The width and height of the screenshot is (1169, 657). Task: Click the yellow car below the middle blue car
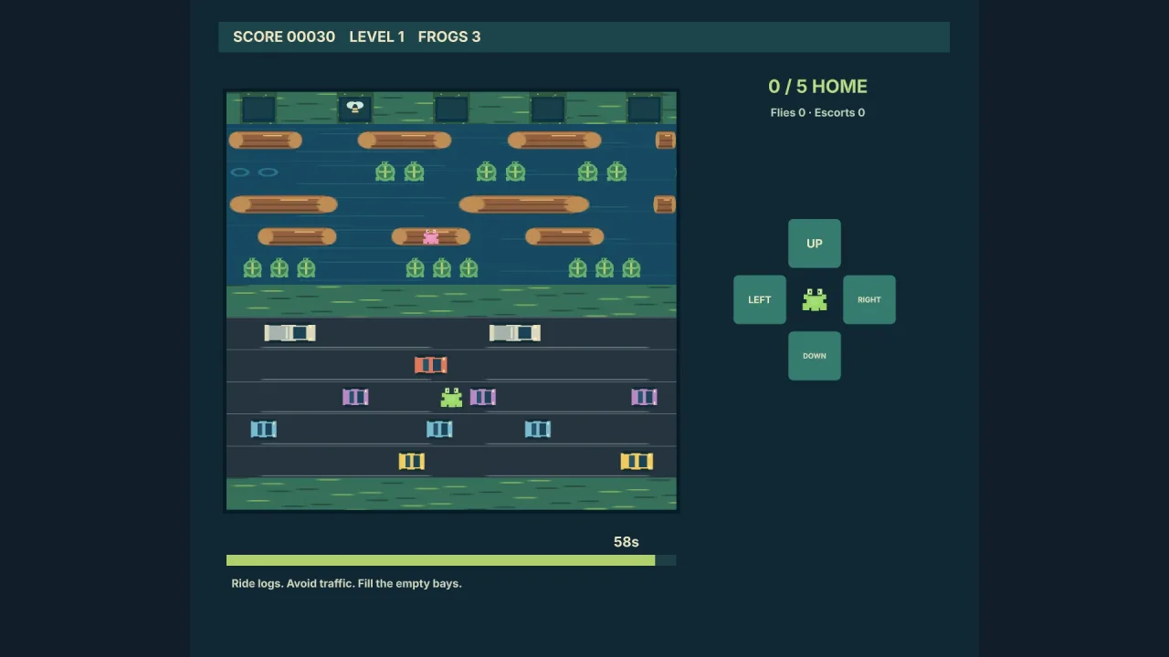point(411,462)
